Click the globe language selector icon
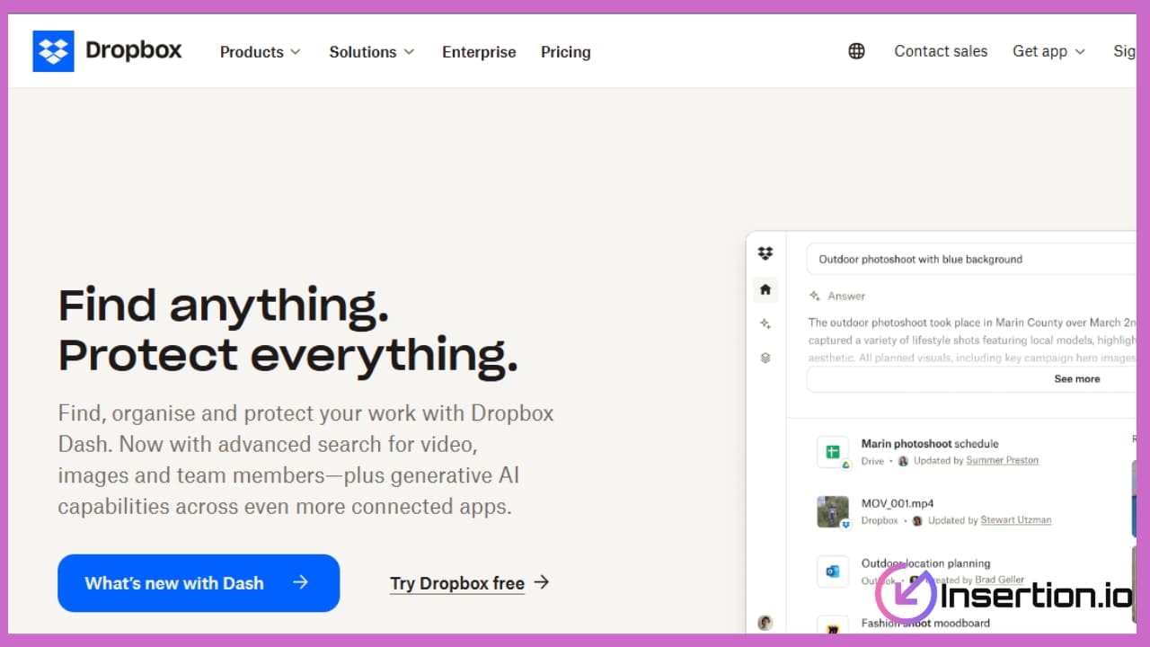 [x=856, y=51]
